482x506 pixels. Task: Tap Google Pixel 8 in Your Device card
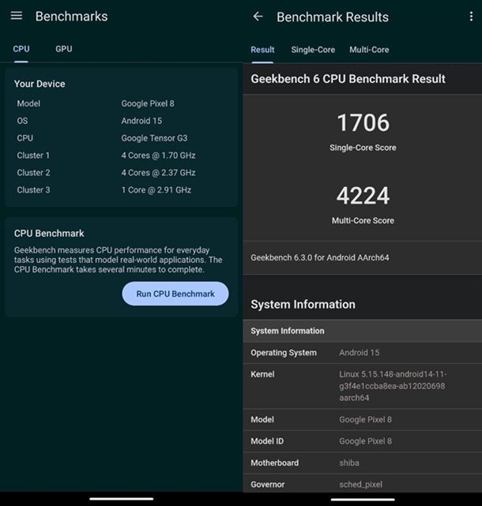click(x=148, y=103)
